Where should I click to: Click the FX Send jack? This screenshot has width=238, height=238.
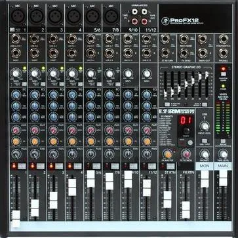tap(184, 53)
